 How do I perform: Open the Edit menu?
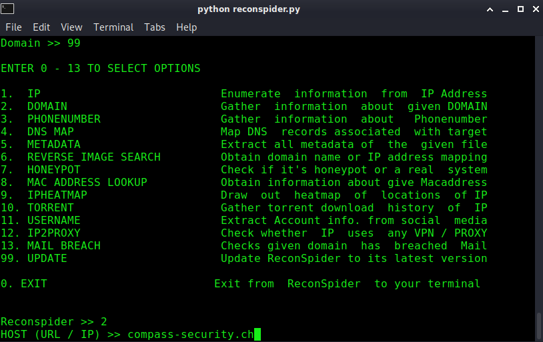click(41, 27)
